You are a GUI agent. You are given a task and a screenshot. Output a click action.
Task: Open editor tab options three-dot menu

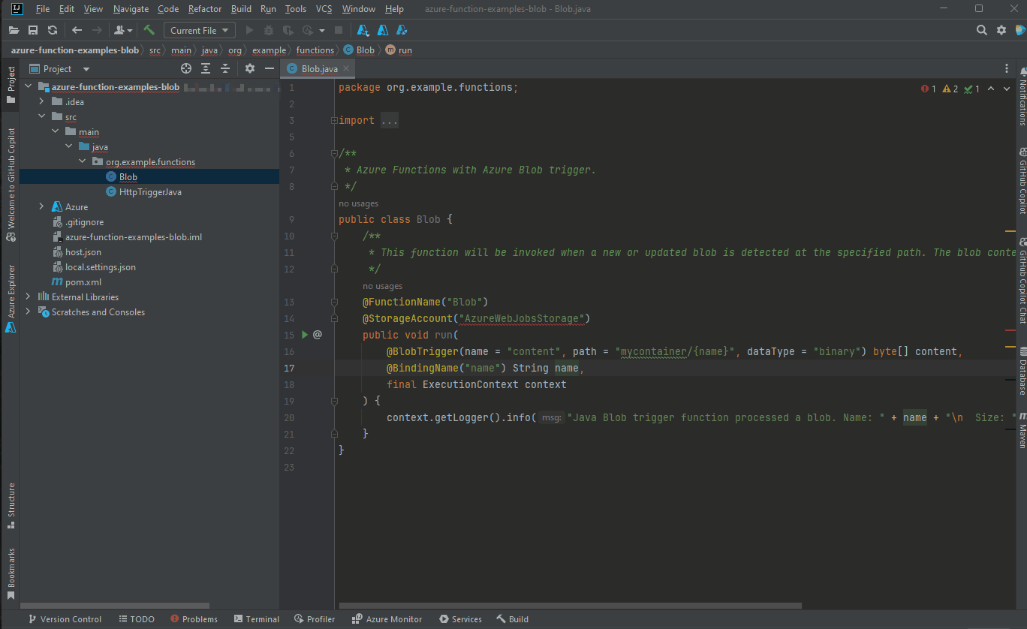[1007, 68]
